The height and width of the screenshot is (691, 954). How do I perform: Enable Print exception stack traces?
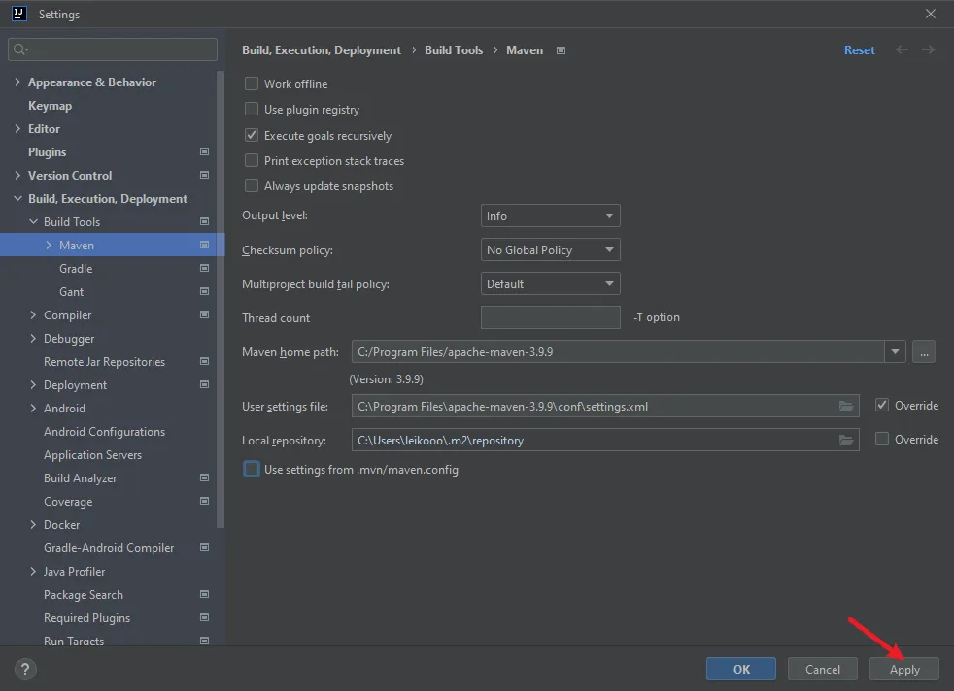tap(252, 160)
